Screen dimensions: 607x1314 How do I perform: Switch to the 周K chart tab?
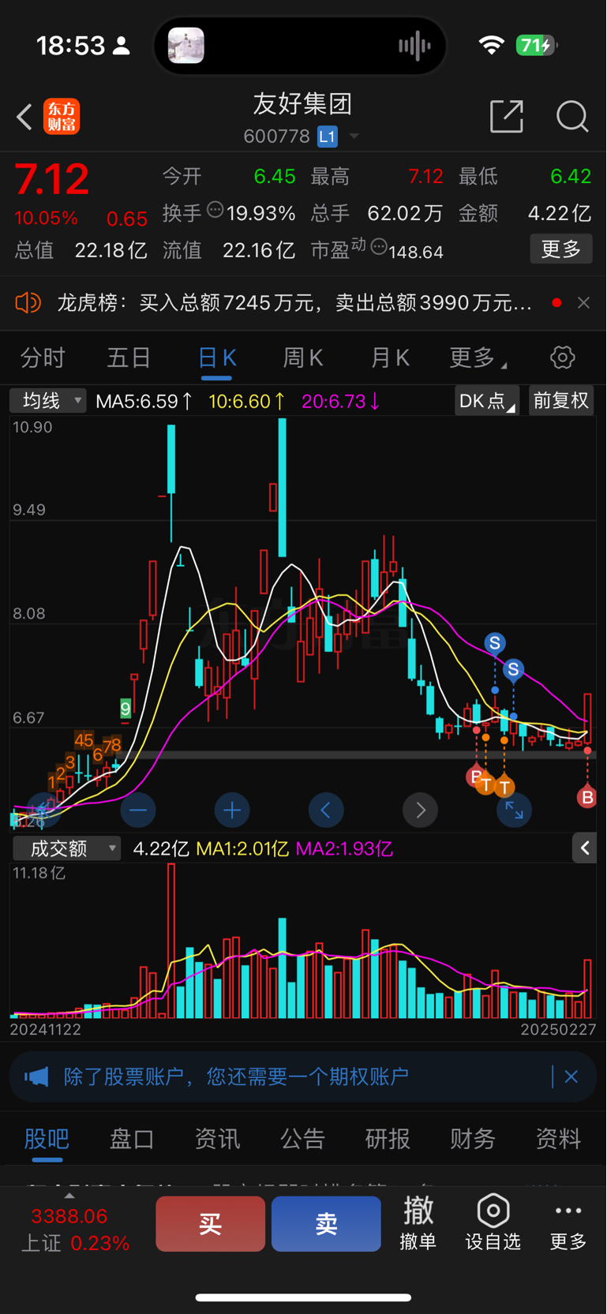[x=303, y=358]
